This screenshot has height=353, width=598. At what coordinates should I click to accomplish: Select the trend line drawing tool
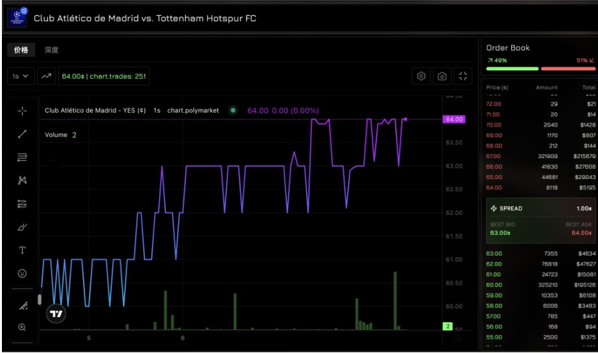point(22,134)
